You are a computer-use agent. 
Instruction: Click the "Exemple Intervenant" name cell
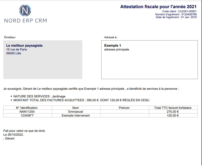76,115
